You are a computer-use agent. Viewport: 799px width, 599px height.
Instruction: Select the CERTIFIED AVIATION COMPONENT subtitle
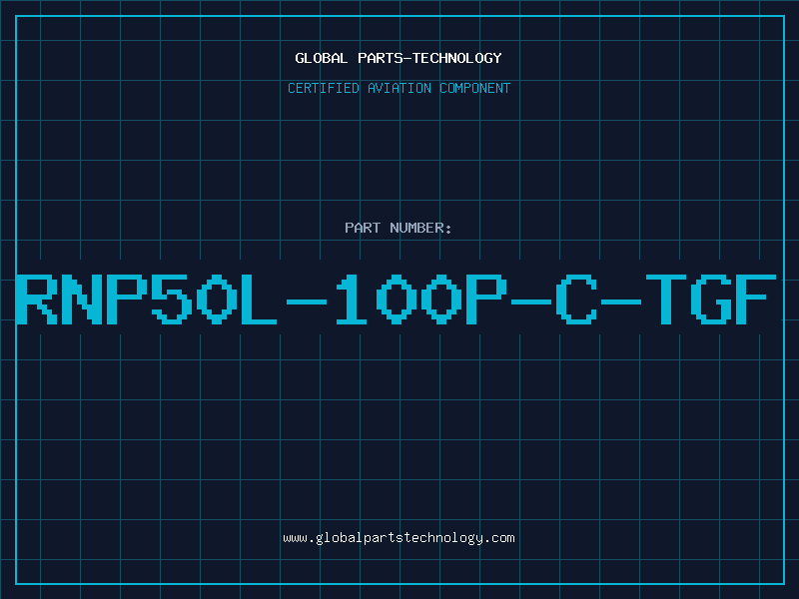399,88
